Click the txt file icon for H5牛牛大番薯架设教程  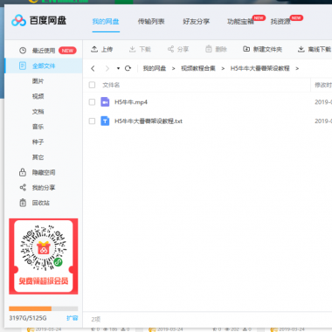coord(105,121)
